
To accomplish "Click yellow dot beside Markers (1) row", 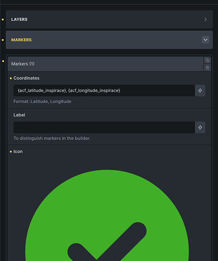I will click(x=3, y=61).
